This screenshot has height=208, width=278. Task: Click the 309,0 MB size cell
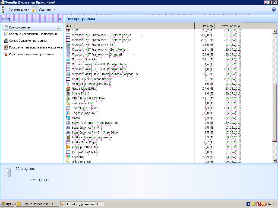(207, 35)
